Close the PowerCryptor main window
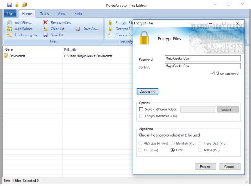251x186 pixels. [x=242, y=4]
